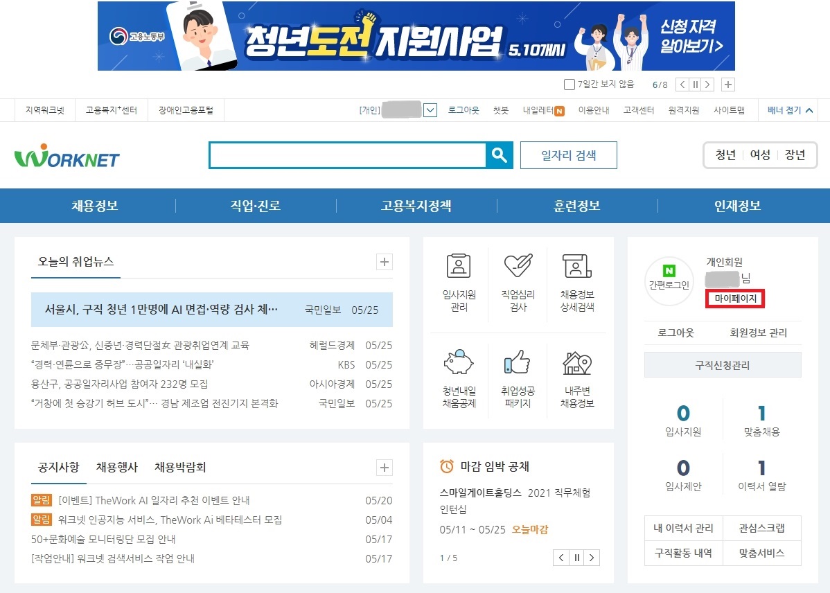
Task: Expand 오늘의 취업뉴스 with plus icon
Action: [385, 262]
